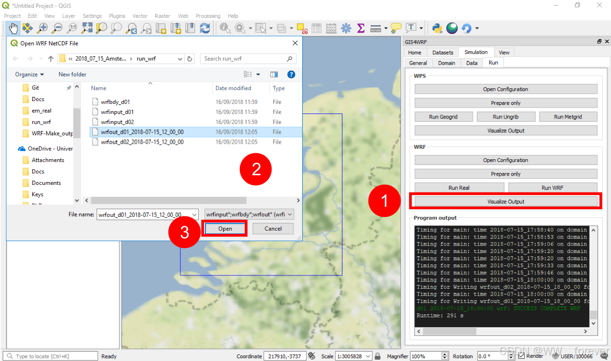Open Text Annotation dropdown arrow
611x361 pixels.
421,28
